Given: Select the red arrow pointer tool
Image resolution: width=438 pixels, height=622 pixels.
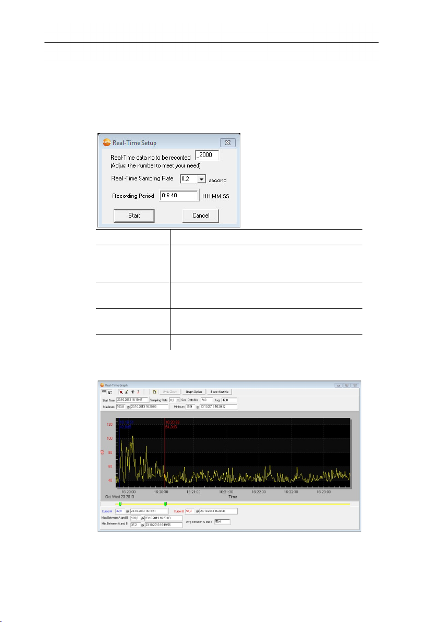Looking at the screenshot, I should pyautogui.click(x=121, y=392).
